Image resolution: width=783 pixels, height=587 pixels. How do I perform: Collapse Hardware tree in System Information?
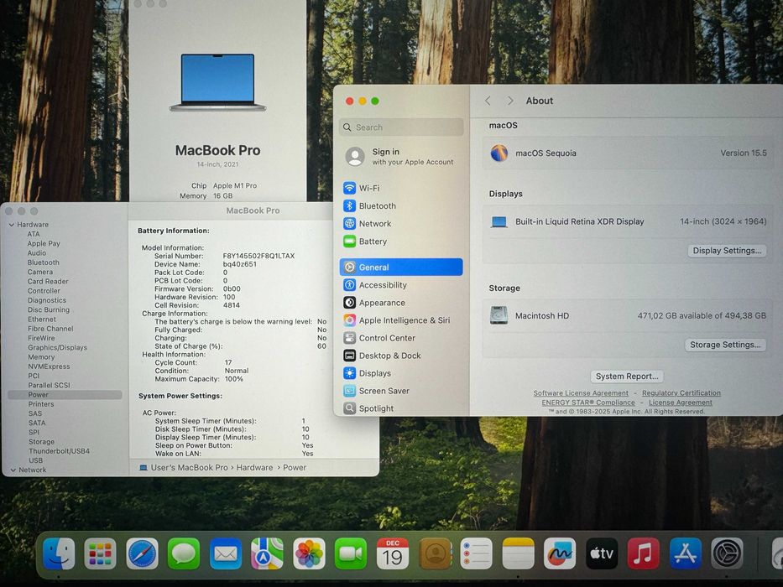coord(12,225)
